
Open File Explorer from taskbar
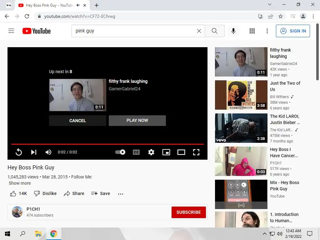(38, 234)
